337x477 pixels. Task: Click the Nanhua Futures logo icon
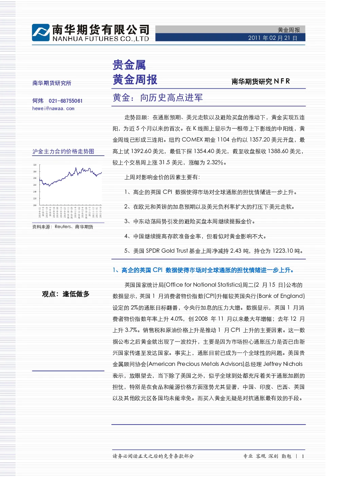click(x=41, y=33)
